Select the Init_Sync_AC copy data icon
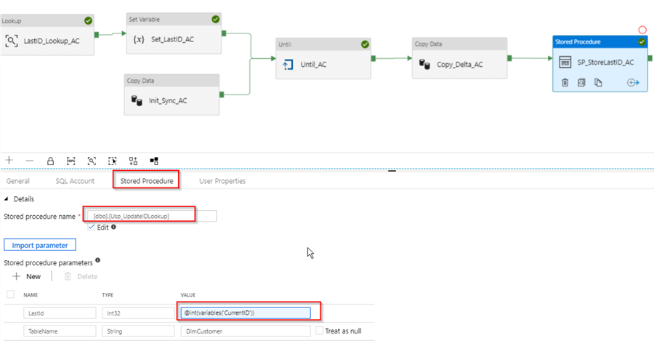The image size is (654, 351). point(137,100)
